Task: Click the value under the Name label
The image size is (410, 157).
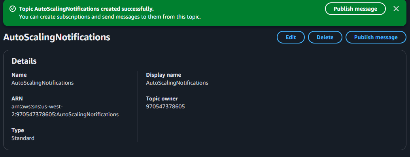Action: click(43, 83)
